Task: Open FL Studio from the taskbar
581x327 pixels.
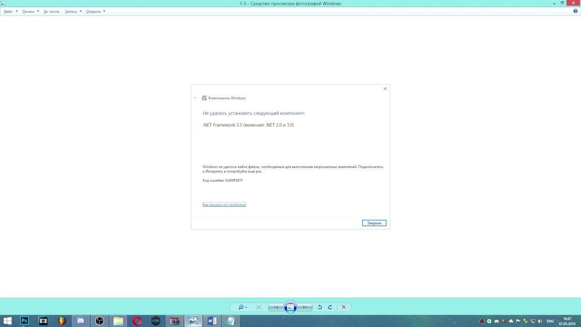Action: 62,321
